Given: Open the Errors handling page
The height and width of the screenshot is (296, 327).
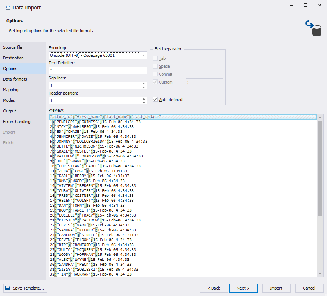Looking at the screenshot, I should coord(17,122).
